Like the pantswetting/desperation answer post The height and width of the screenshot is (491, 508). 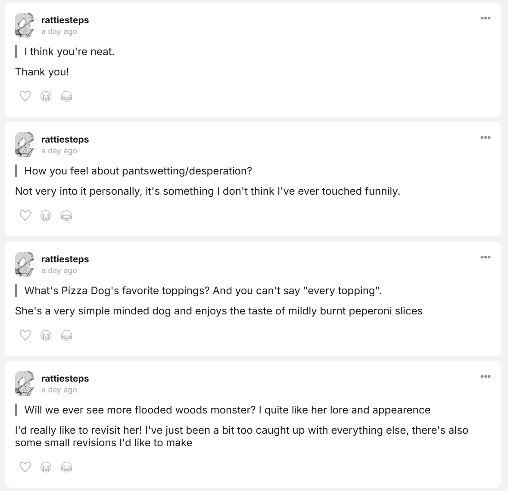click(25, 215)
